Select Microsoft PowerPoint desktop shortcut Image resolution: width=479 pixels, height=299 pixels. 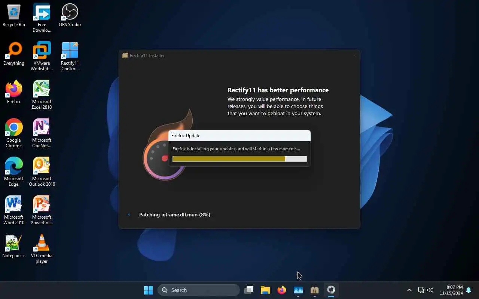[x=42, y=210]
